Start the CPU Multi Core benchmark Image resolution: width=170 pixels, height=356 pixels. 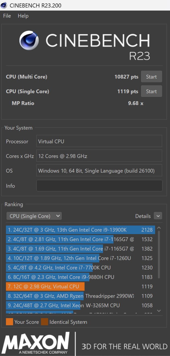(x=151, y=77)
